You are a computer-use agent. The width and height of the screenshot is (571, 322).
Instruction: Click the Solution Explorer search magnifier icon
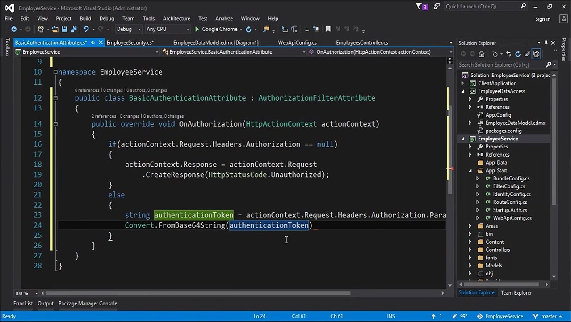(549, 65)
